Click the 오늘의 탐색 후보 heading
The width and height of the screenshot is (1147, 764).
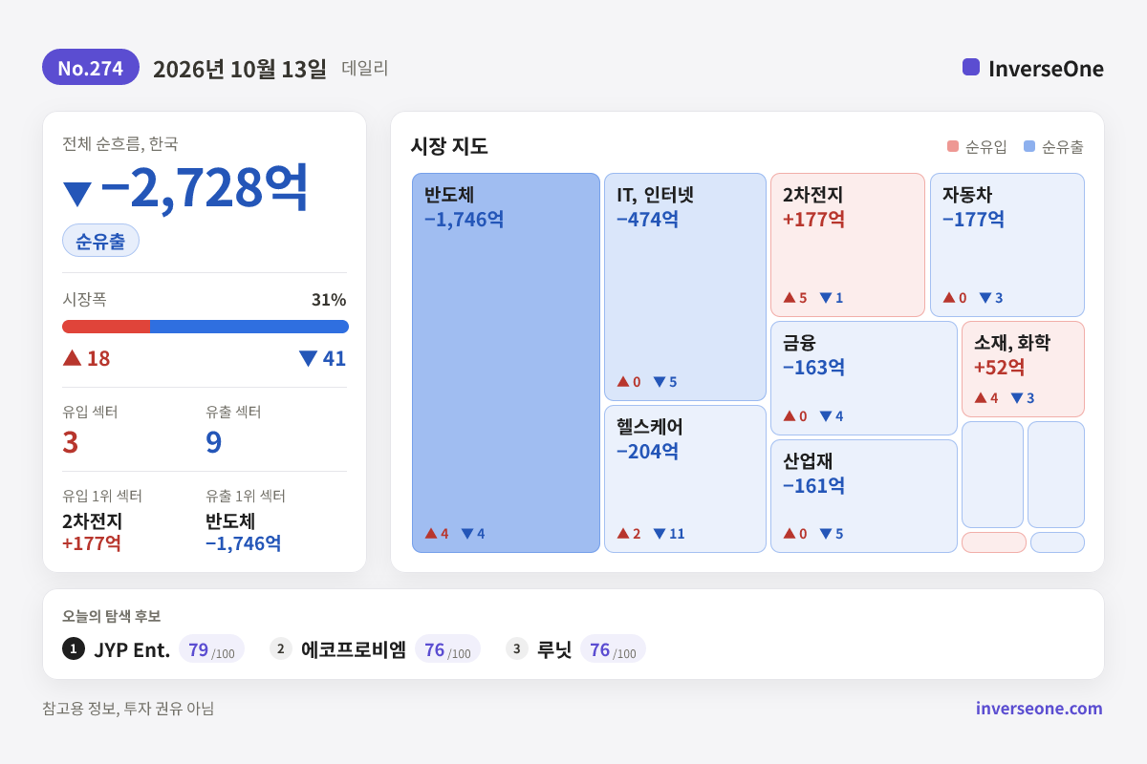112,616
